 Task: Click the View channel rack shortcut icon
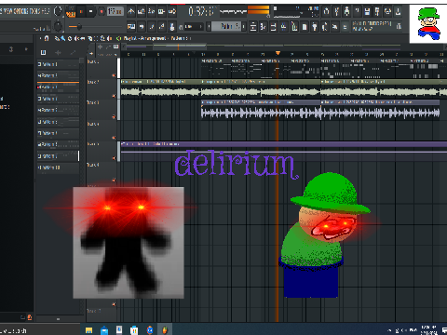tap(274, 27)
